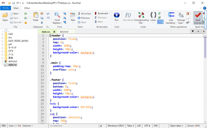Viewport: 207px width, 128px height.
Task: Switch to the Other ribbon tab
Action: (x=27, y=8)
